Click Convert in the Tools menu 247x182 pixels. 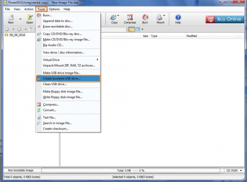49,110
